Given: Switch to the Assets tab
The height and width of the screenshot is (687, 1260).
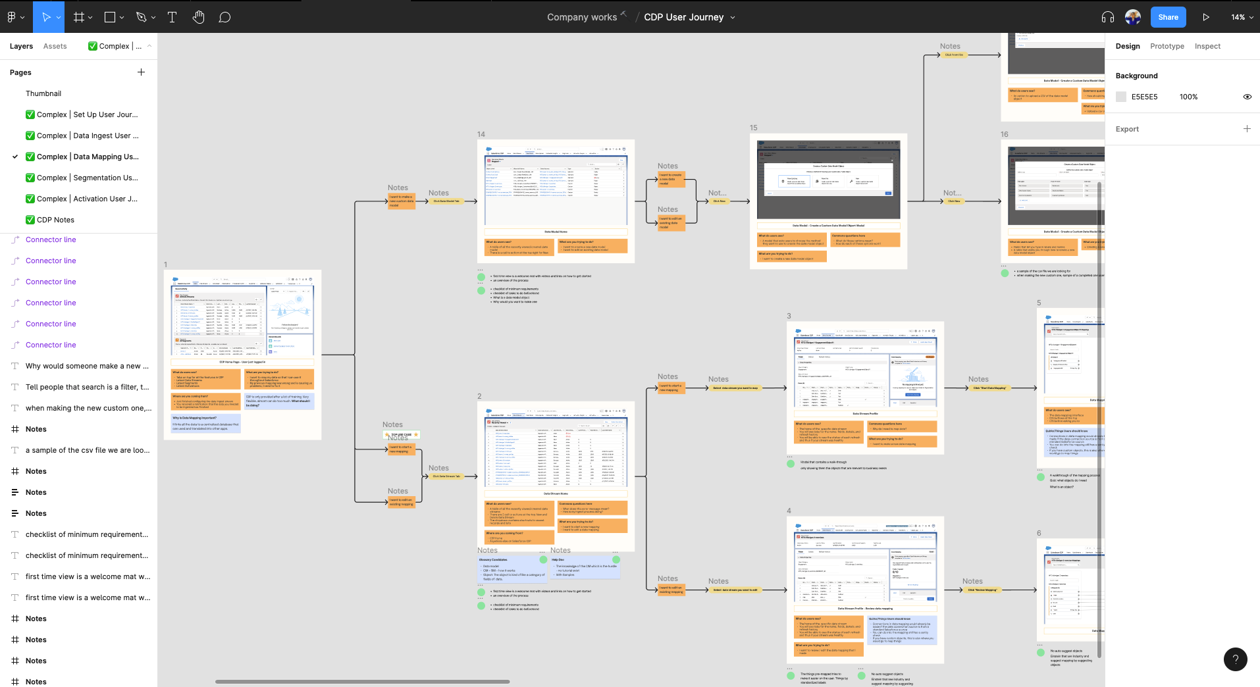Looking at the screenshot, I should click(55, 46).
